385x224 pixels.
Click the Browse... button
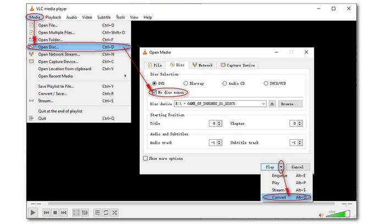click(290, 104)
